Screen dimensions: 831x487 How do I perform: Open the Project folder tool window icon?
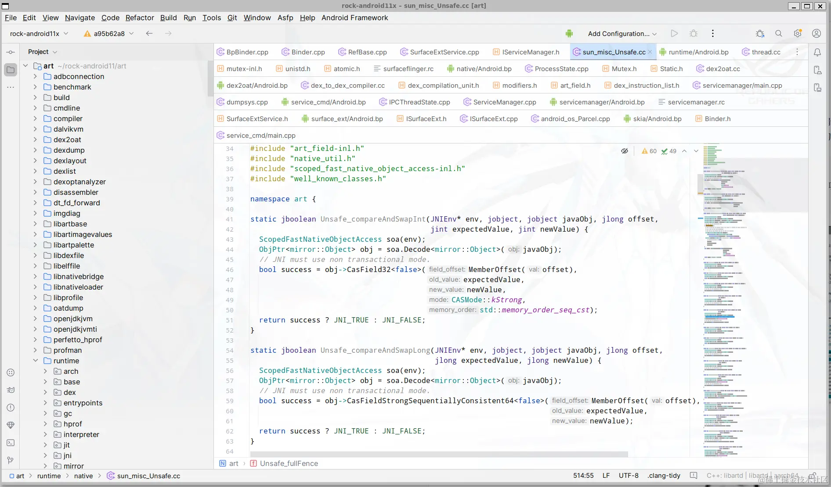click(x=11, y=70)
